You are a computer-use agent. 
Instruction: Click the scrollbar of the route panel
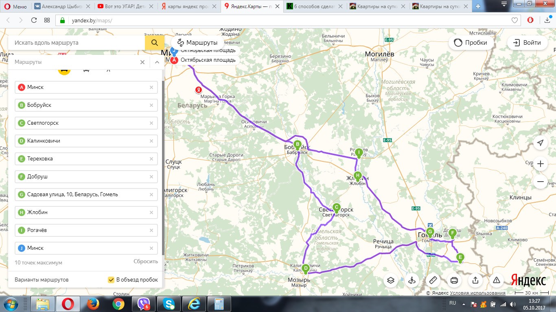(163, 167)
